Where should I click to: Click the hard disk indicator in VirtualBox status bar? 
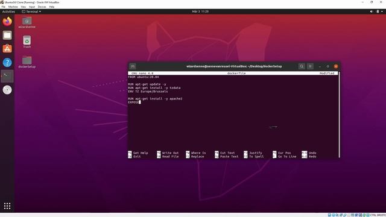[x=329, y=215]
